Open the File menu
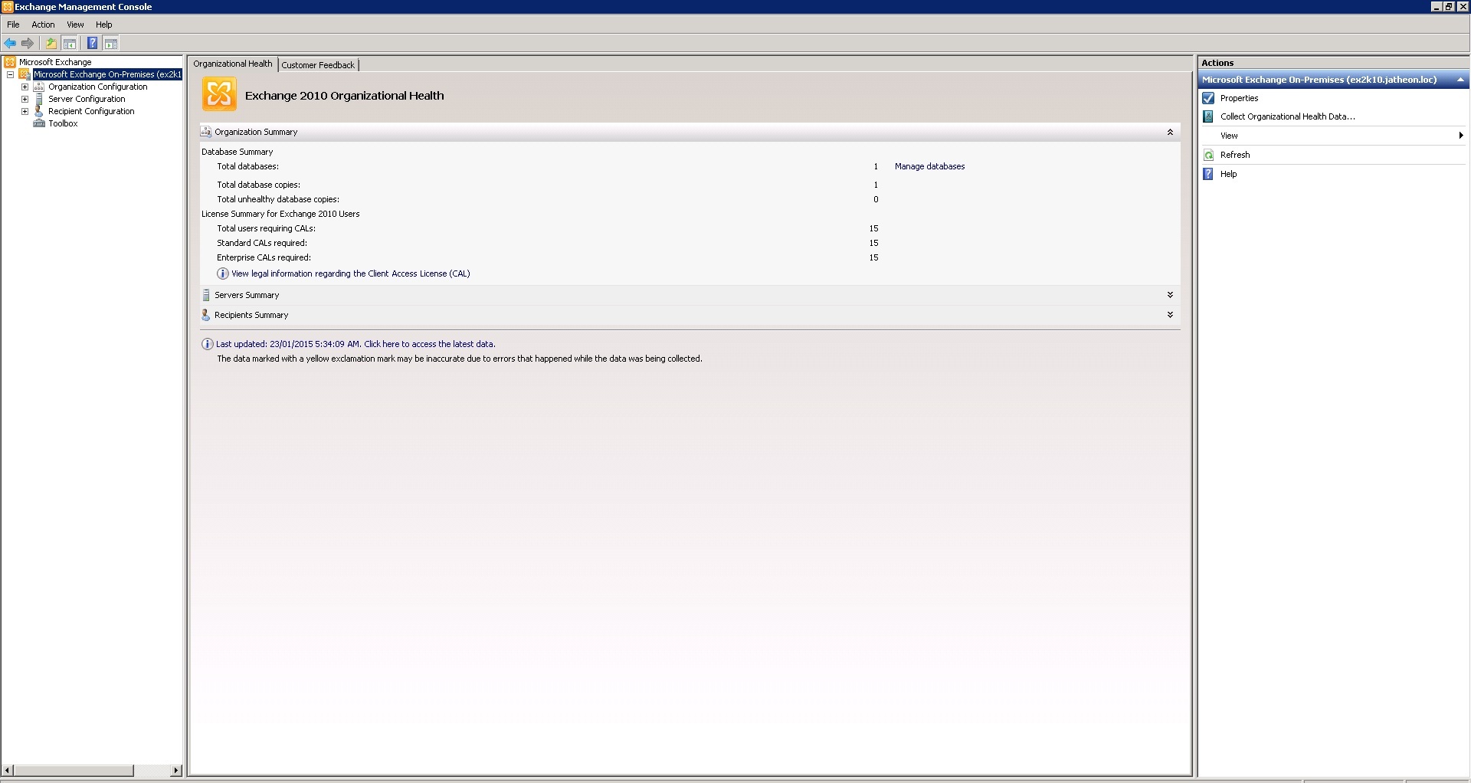 click(x=13, y=25)
